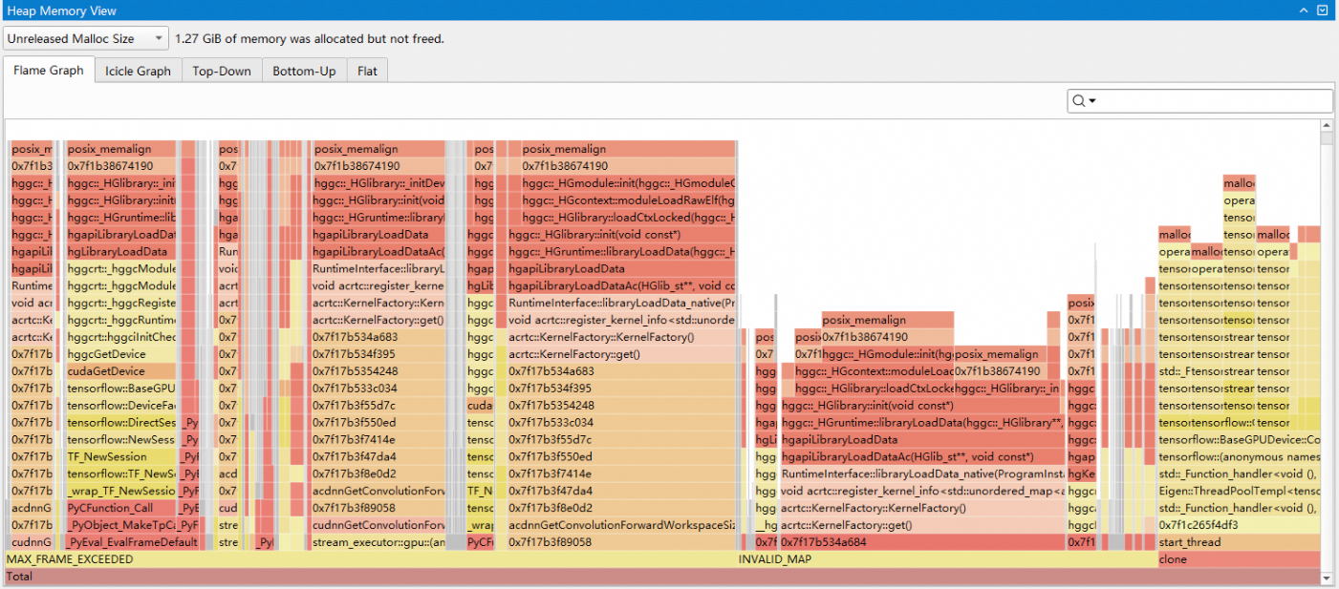This screenshot has height=589, width=1339.
Task: Open the Top-Down tab
Action: [222, 71]
